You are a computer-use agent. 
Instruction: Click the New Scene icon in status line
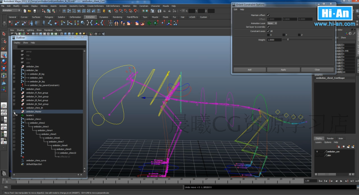coord(25,11)
